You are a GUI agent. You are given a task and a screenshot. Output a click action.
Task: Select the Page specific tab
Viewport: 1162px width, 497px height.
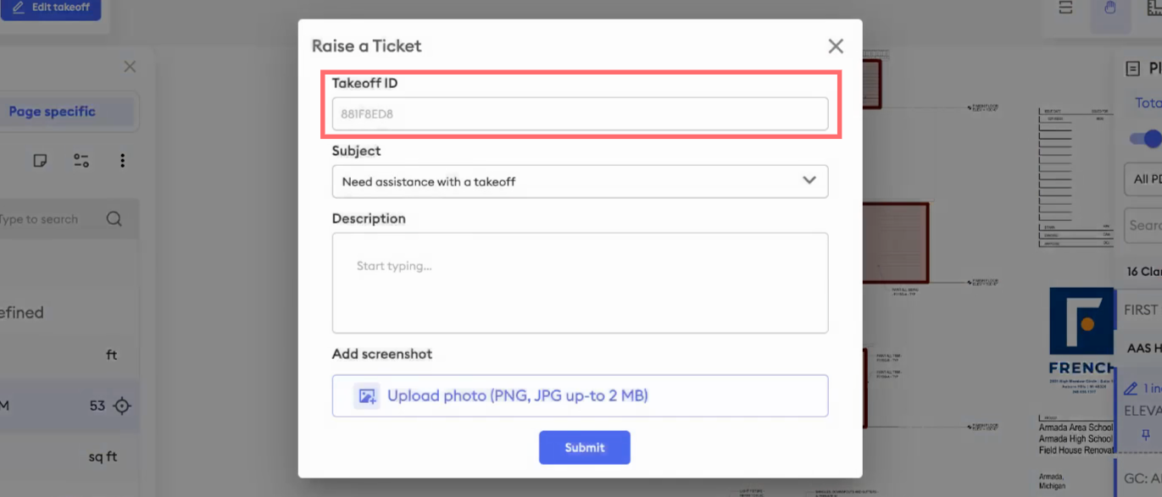pos(53,112)
